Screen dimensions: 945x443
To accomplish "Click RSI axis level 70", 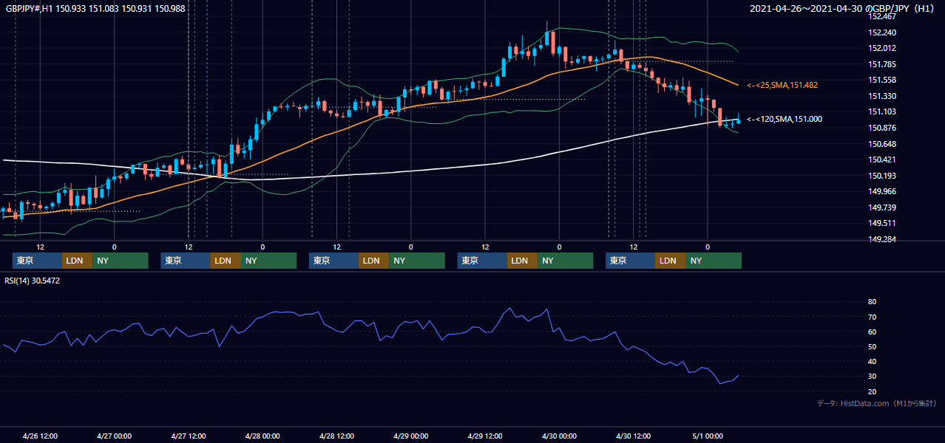I will point(873,317).
